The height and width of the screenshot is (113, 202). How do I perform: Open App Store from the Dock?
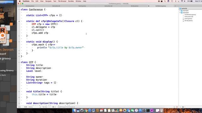coord(140,110)
